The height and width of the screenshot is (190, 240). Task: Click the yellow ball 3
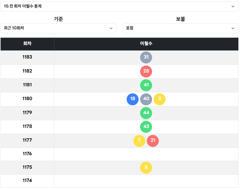[x=160, y=99]
